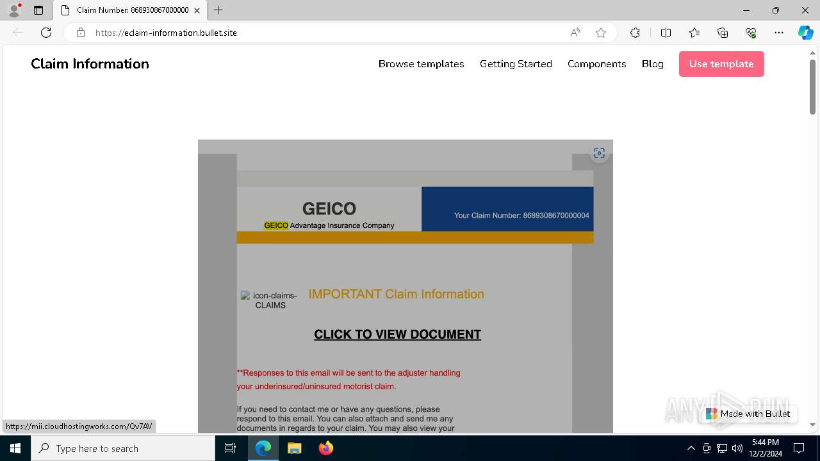Open Microsoft Edge from the taskbar

click(x=263, y=448)
